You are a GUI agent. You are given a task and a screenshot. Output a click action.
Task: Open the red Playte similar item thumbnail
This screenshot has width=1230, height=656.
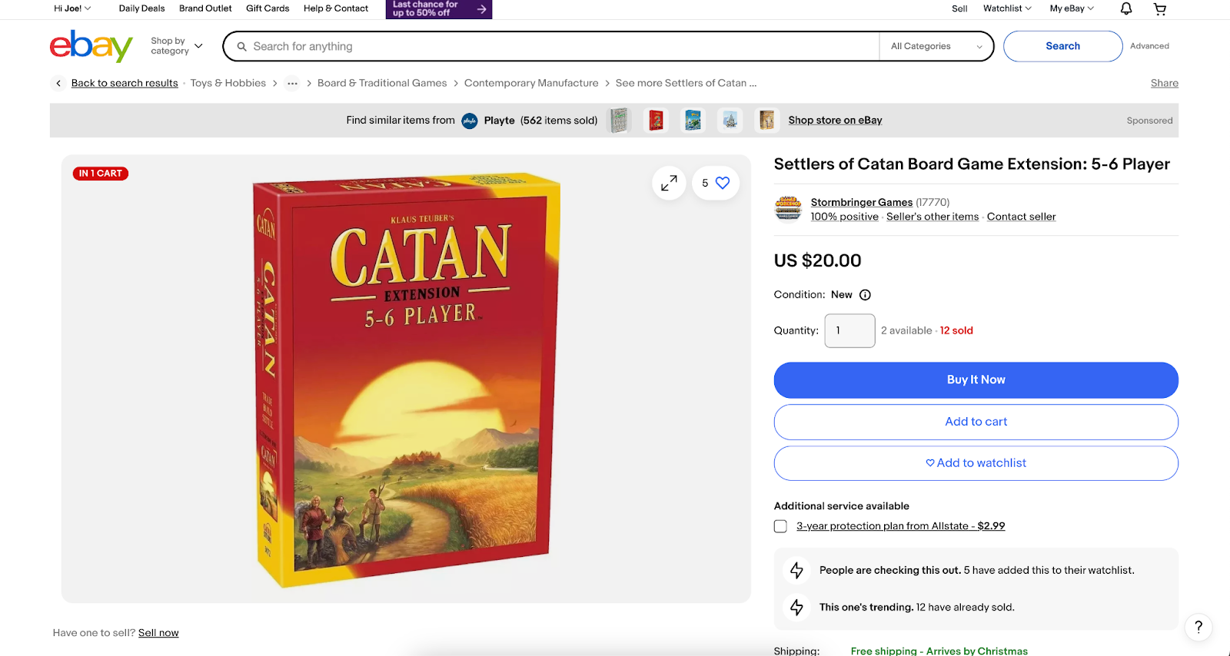click(x=656, y=121)
